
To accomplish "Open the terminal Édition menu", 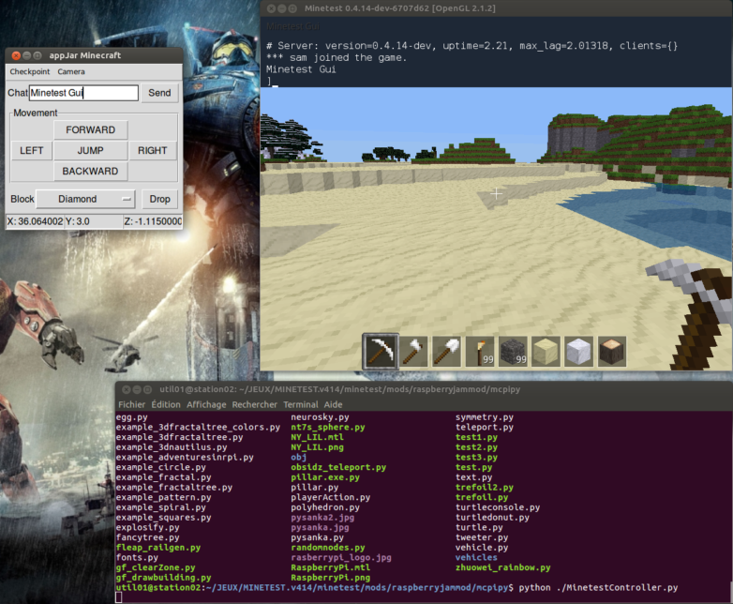I will click(166, 404).
